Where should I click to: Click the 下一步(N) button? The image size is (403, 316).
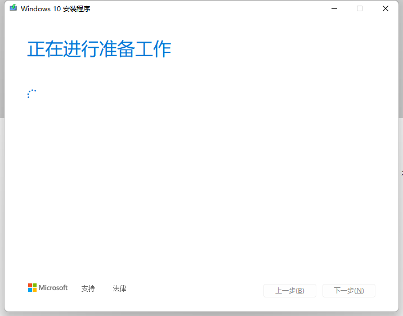pyautogui.click(x=349, y=291)
